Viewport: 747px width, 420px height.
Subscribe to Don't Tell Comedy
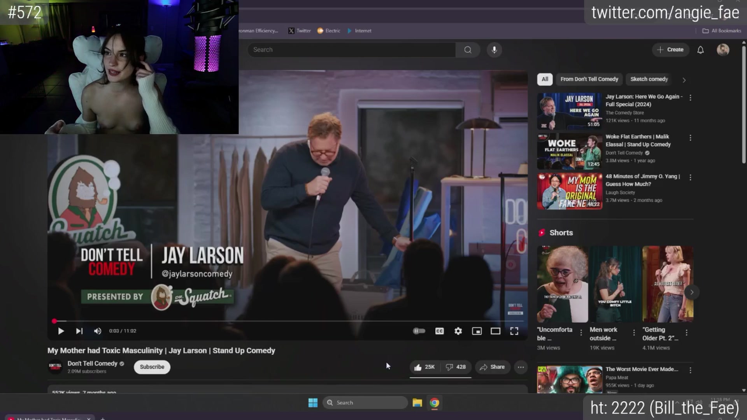152,367
